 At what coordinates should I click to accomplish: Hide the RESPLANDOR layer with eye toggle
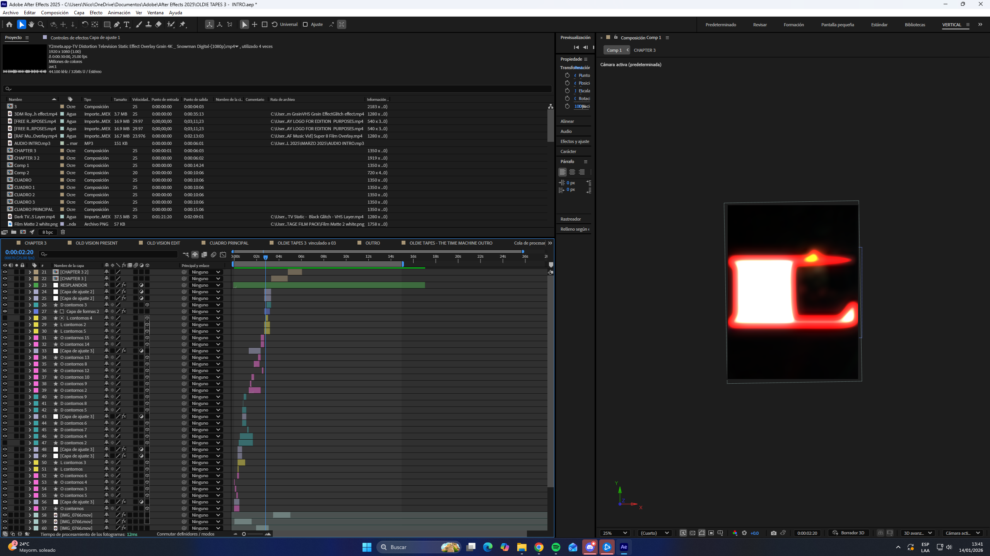coord(5,285)
